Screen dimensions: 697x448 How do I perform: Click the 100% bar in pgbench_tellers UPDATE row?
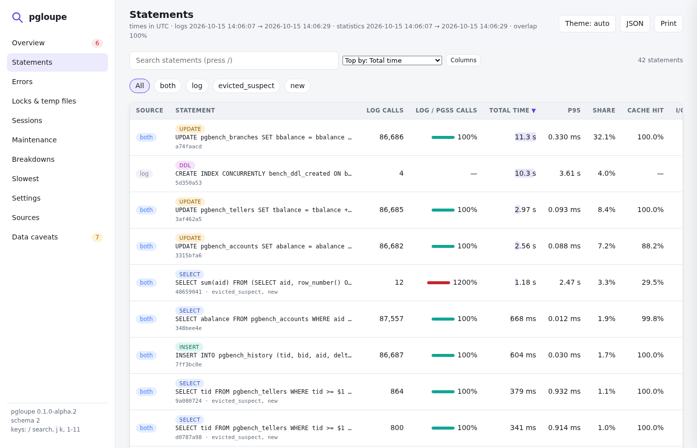coord(443,210)
